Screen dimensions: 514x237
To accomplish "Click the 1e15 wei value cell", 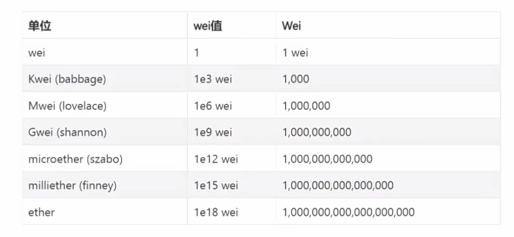I will point(215,186).
